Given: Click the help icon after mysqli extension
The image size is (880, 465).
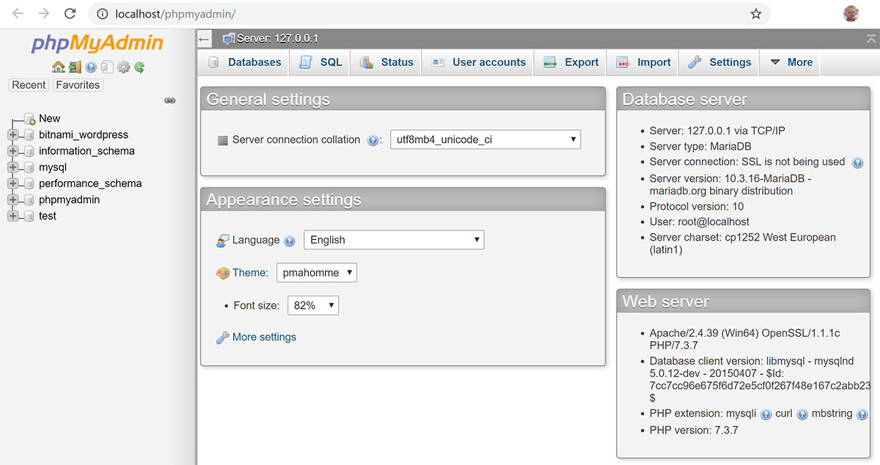Looking at the screenshot, I should (x=766, y=414).
